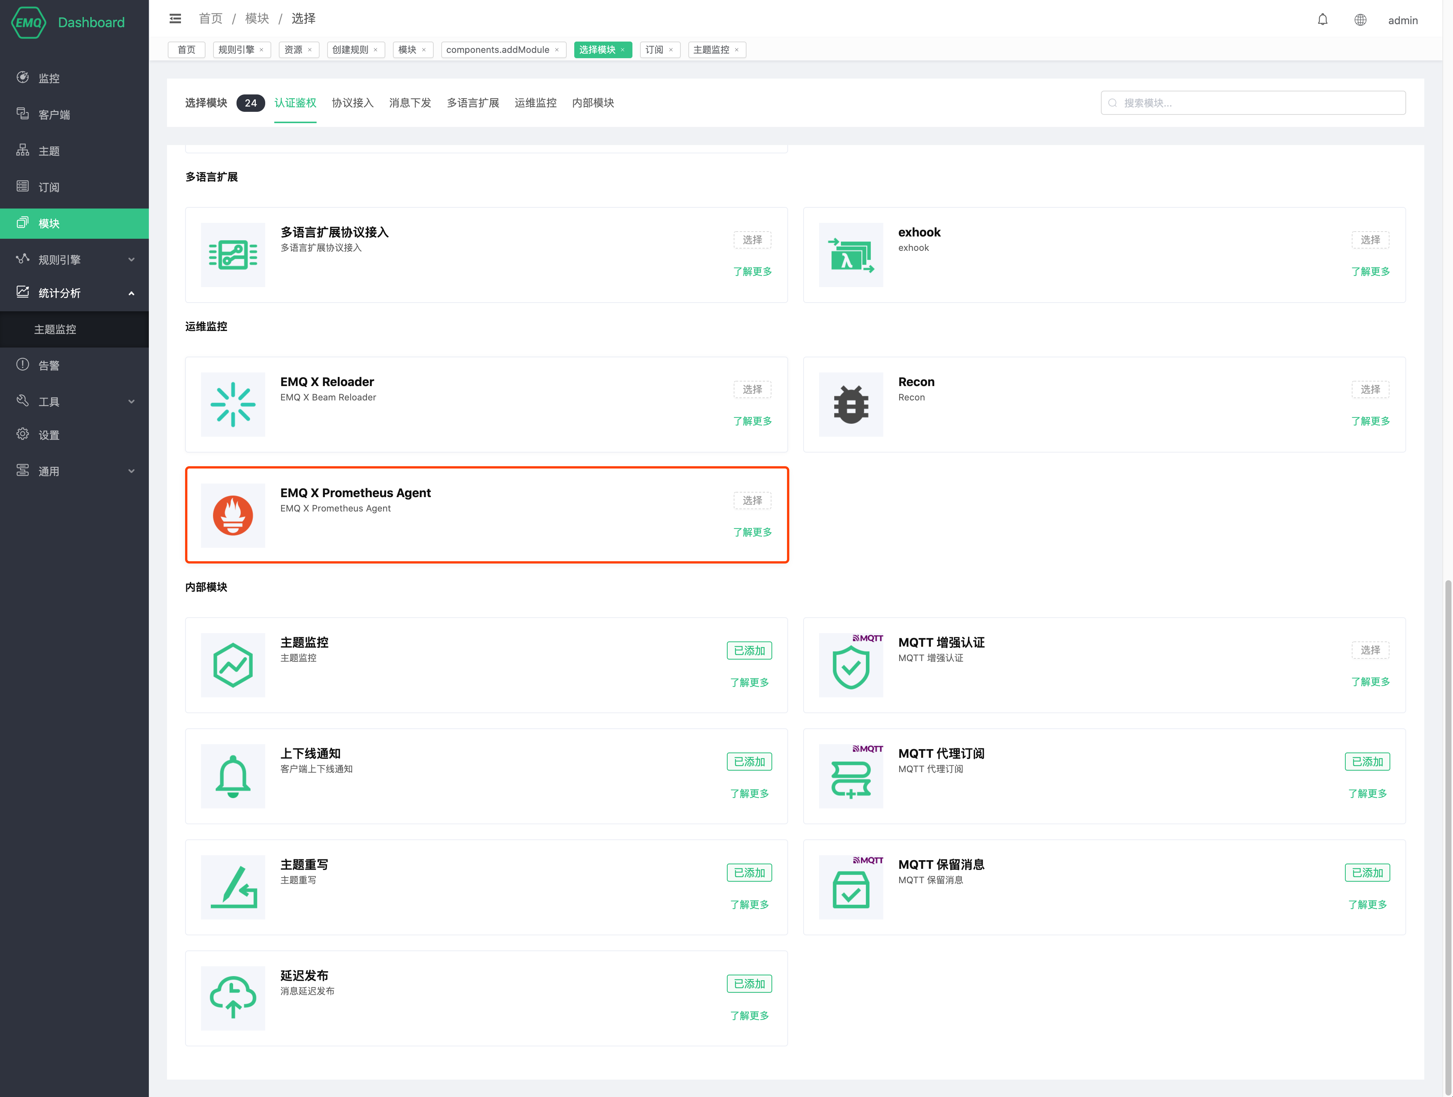Collapse sidebar with hamburger menu icon
Viewport: 1453px width, 1097px height.
click(175, 19)
